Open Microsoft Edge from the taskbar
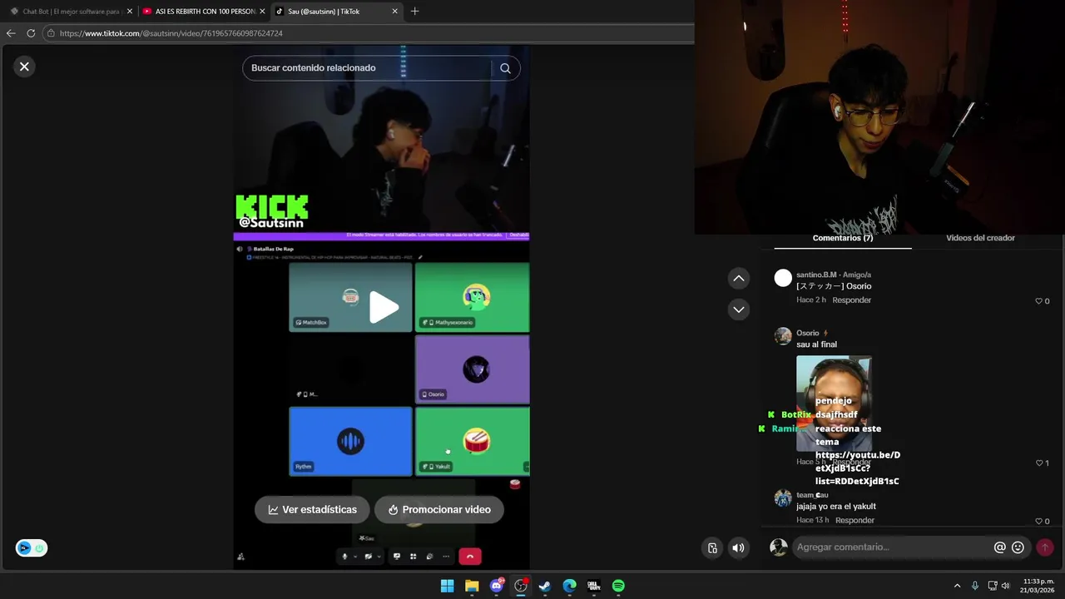 click(569, 586)
